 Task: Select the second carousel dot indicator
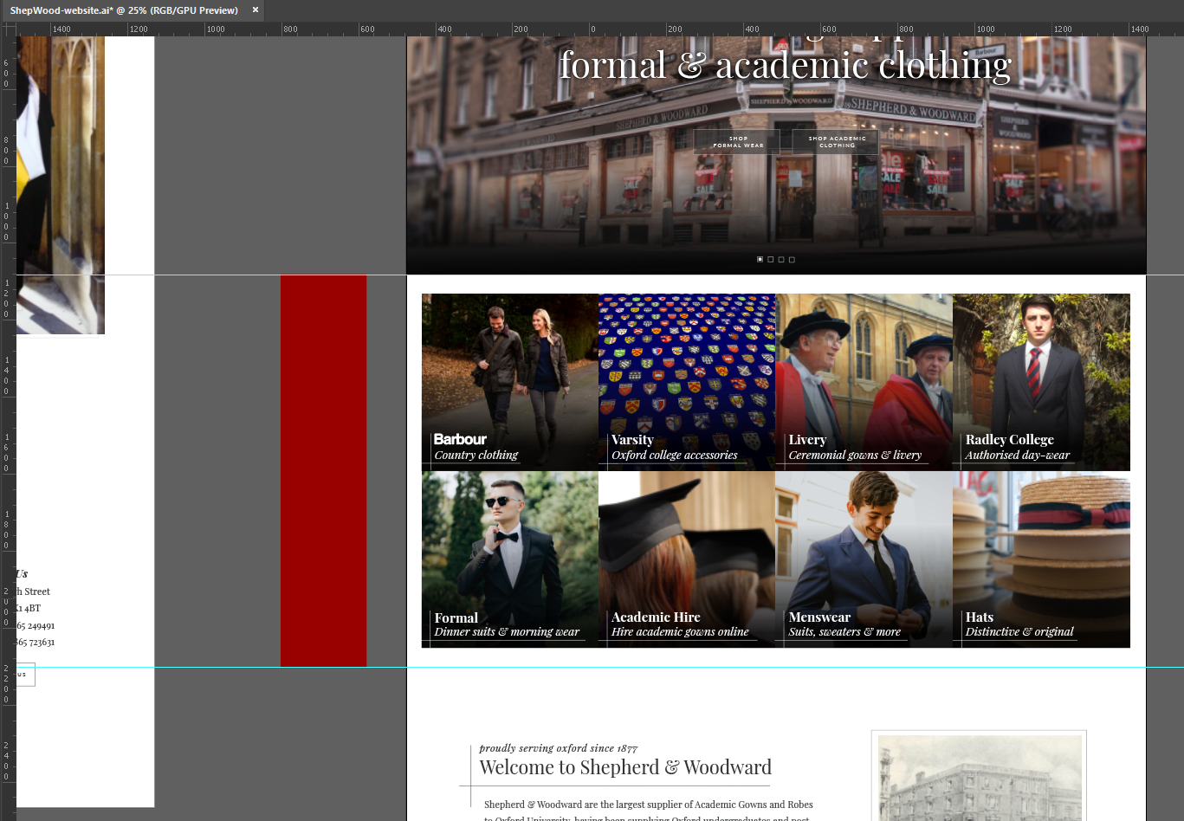point(771,259)
